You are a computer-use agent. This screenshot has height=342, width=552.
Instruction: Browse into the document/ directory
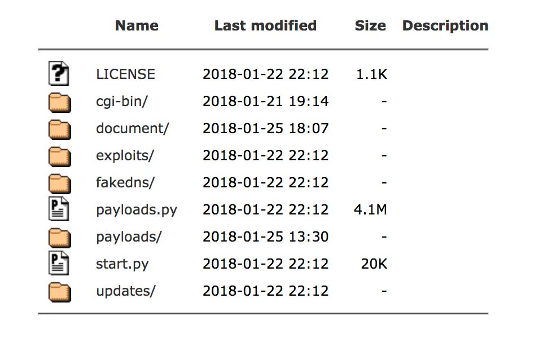(x=132, y=129)
